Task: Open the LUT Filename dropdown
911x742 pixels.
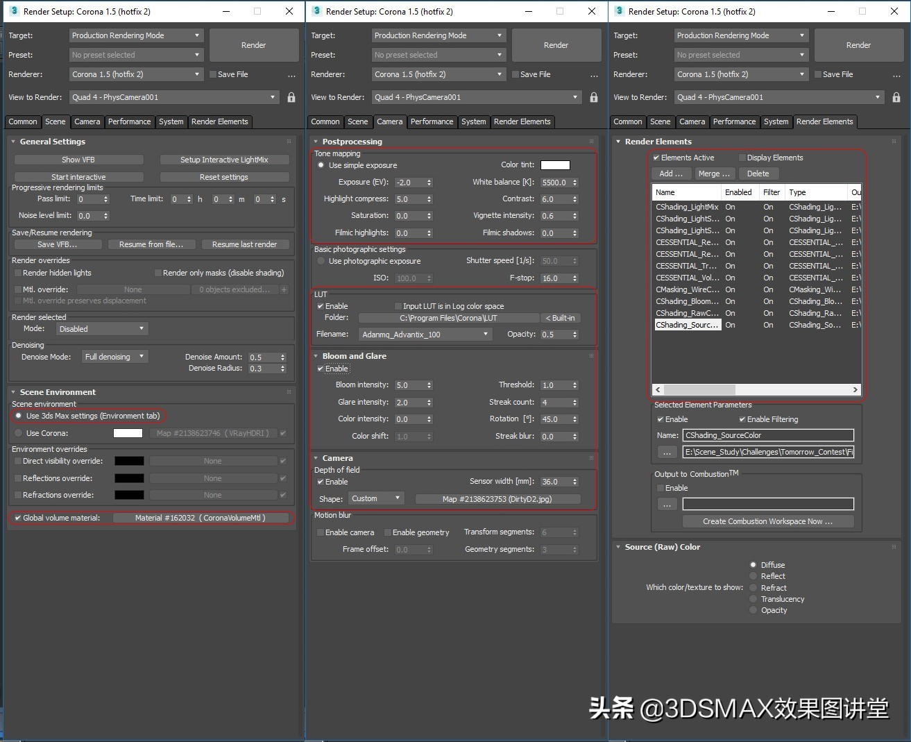Action: click(x=425, y=335)
